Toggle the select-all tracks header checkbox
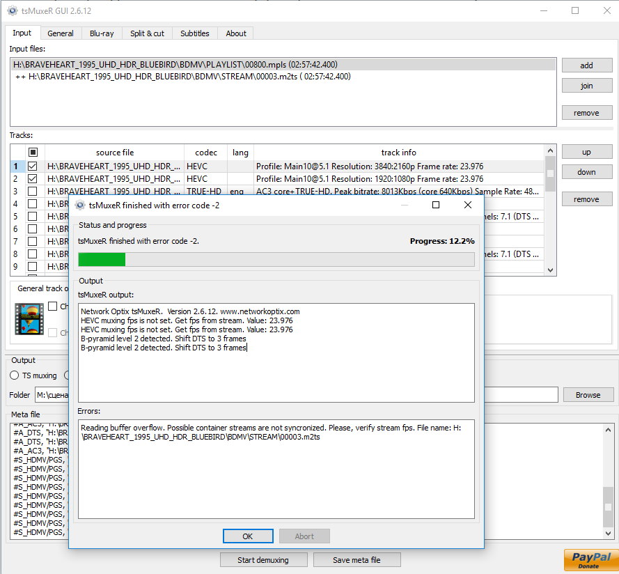 pyautogui.click(x=33, y=152)
